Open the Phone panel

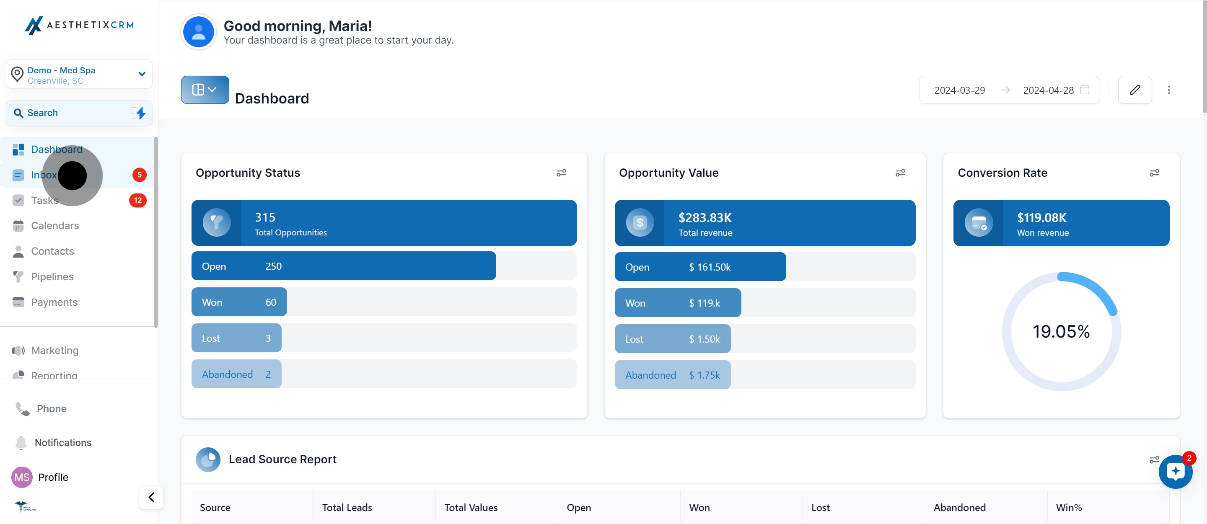[51, 408]
